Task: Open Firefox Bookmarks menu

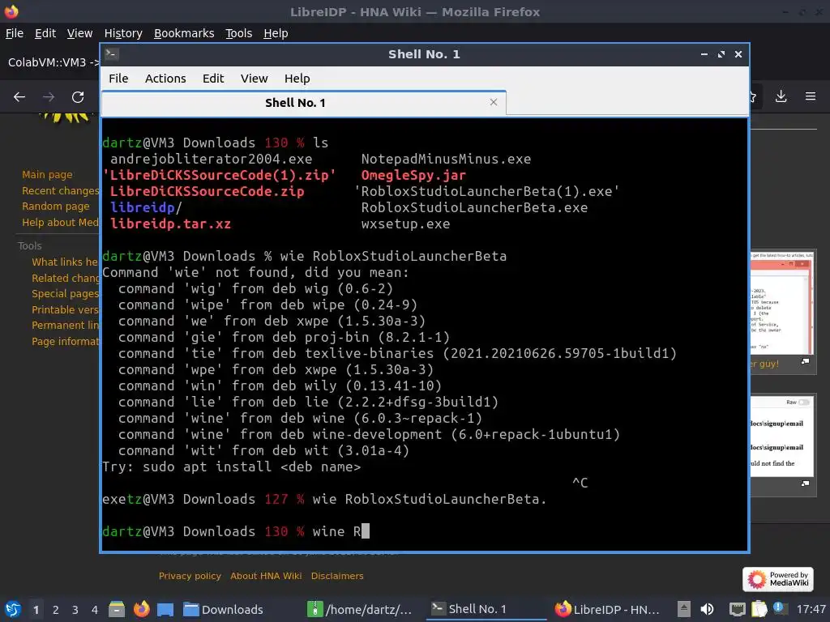Action: click(x=184, y=33)
